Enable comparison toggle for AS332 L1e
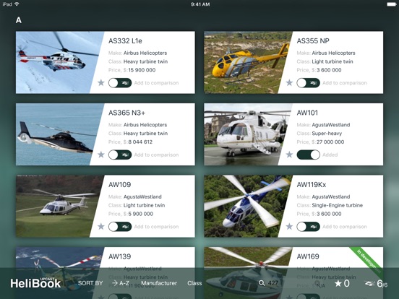This screenshot has width=399, height=299. (120, 83)
